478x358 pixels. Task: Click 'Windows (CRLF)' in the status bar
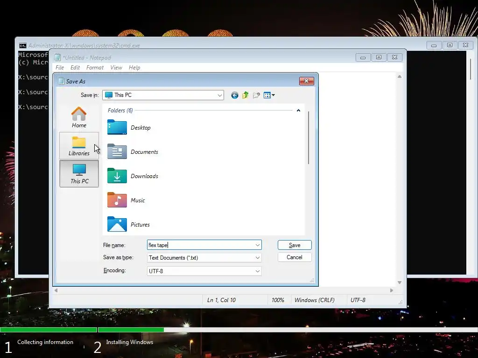point(314,300)
